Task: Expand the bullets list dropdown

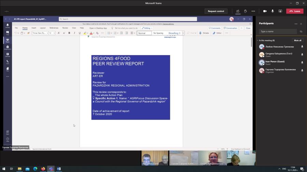Action: (112, 33)
